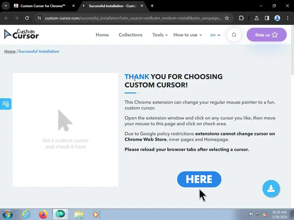Expand the How to use dropdown
Image resolution: width=294 pixels, height=220 pixels.
point(188,35)
